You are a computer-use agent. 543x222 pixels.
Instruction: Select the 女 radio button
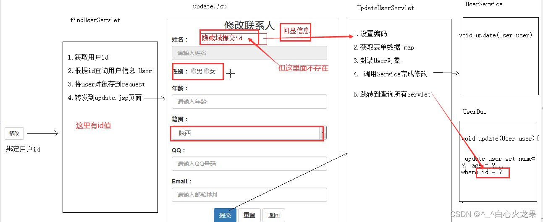point(207,71)
